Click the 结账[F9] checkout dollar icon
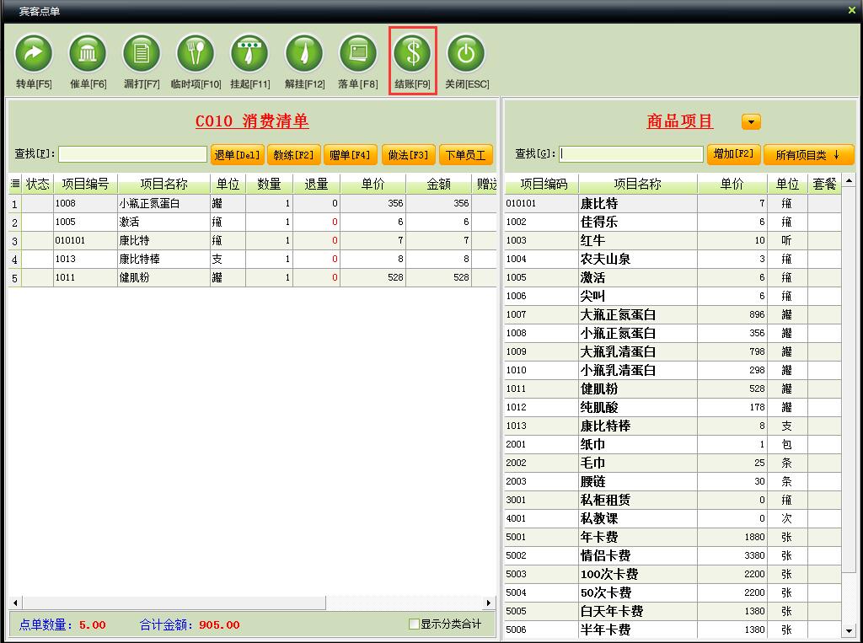This screenshot has width=863, height=643. 412,53
